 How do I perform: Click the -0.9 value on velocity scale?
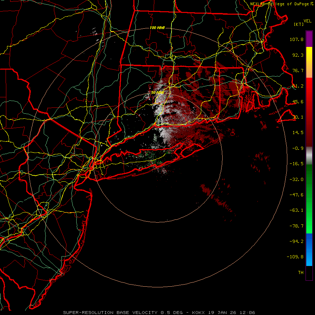coord(298,148)
